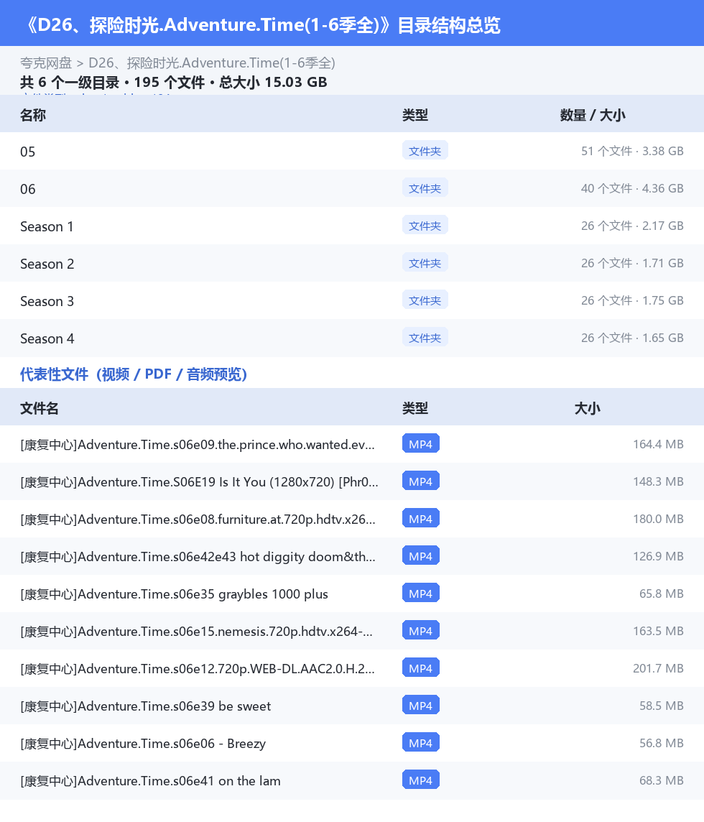Click '26 个文件 · 1.71 GB' size cell
Viewport: 704px width, 822px height.
pos(632,263)
